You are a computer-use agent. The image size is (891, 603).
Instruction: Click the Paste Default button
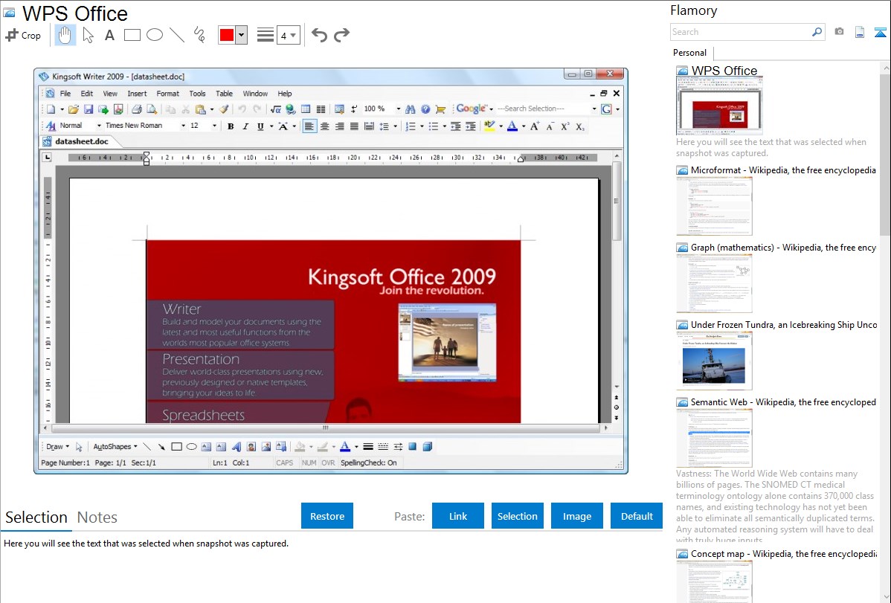[637, 516]
